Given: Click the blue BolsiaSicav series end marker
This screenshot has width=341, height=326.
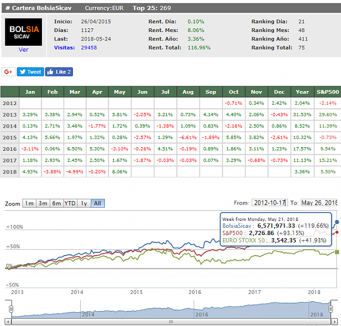Looking at the screenshot, I should [x=337, y=222].
